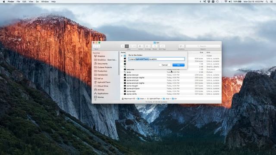The width and height of the screenshot is (276, 155).
Task: Open the Apple menu
Action: pyautogui.click(x=4, y=2)
